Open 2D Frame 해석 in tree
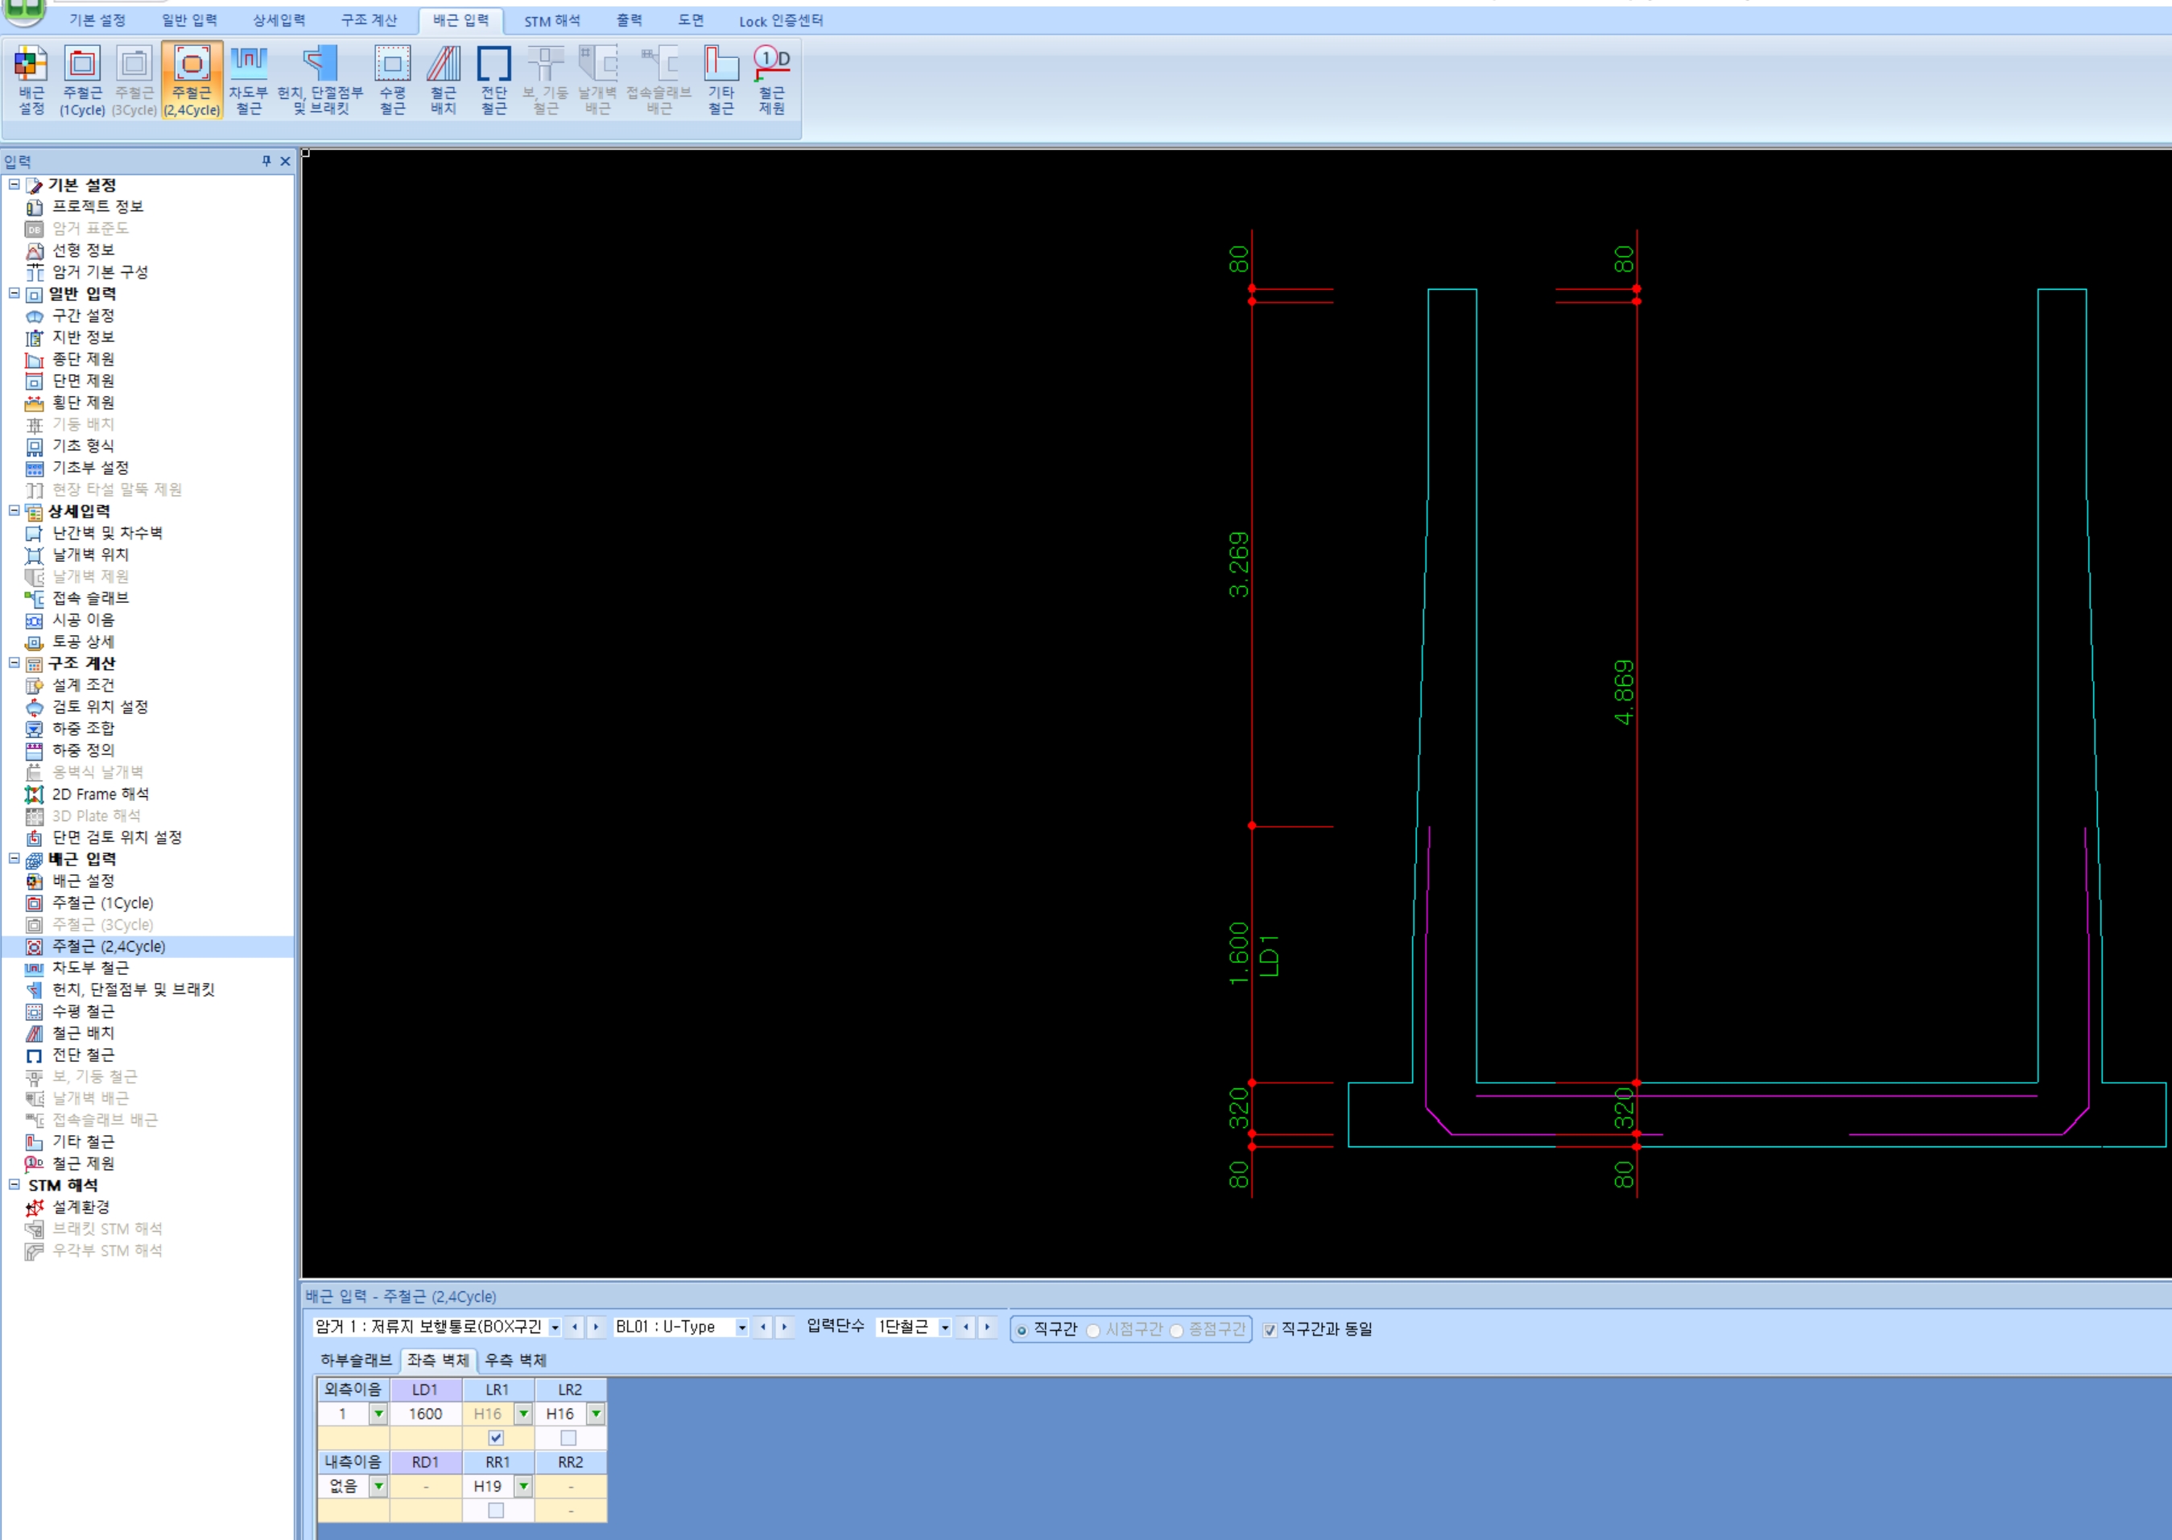Screen dimensions: 2172x1540 [x=100, y=794]
